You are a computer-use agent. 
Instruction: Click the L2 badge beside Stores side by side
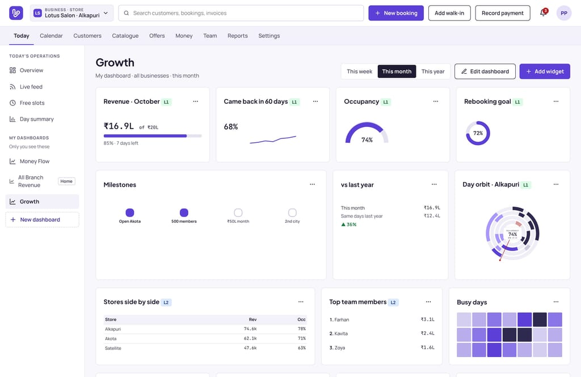coord(166,303)
